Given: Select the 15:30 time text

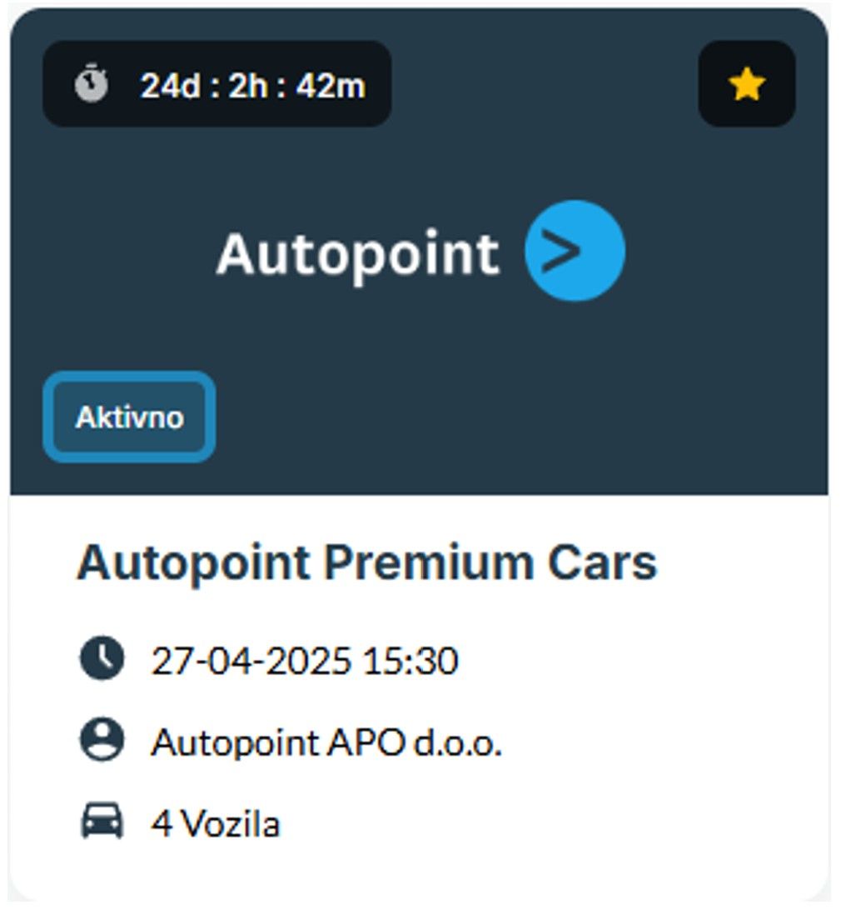Looking at the screenshot, I should (x=411, y=660).
